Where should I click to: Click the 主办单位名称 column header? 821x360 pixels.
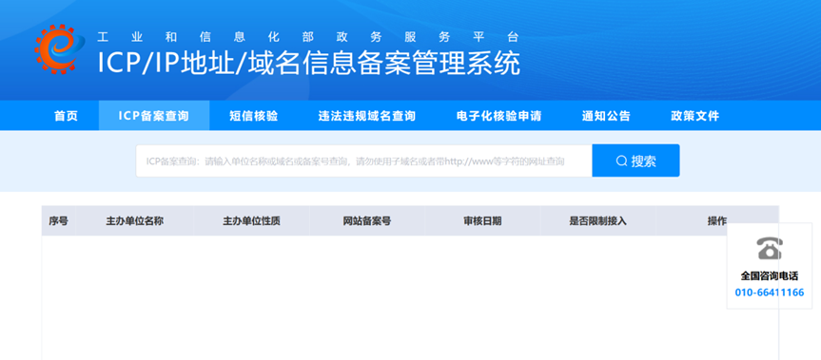pos(135,221)
